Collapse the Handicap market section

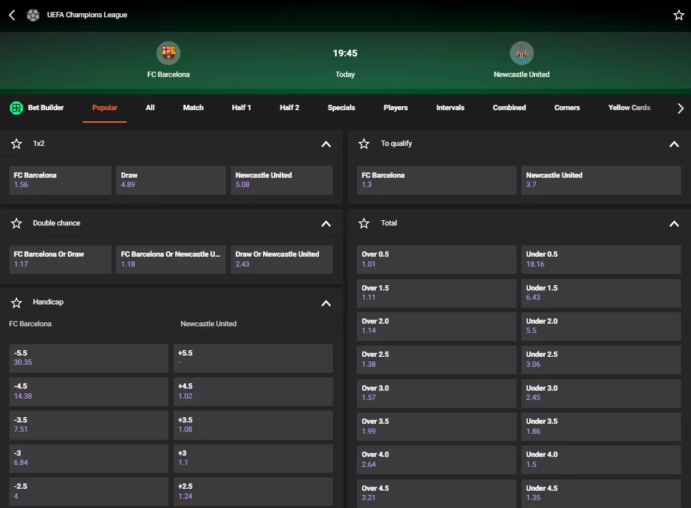tap(326, 302)
